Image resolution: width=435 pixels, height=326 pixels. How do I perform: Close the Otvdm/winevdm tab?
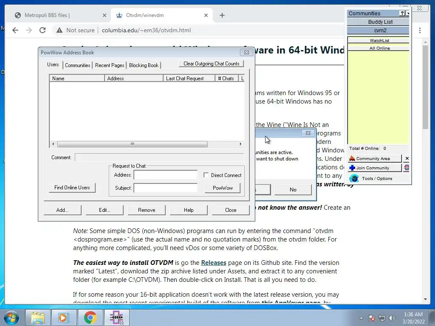(206, 15)
